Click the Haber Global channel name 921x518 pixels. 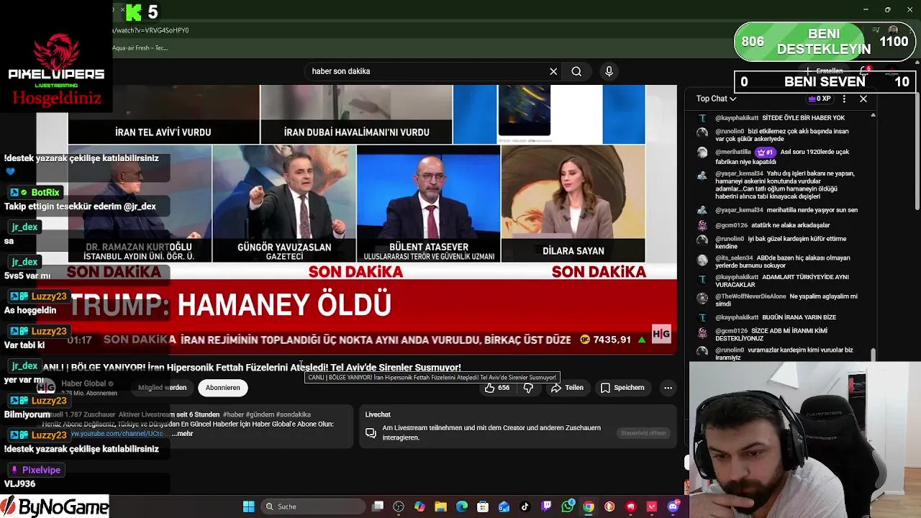pyautogui.click(x=83, y=383)
